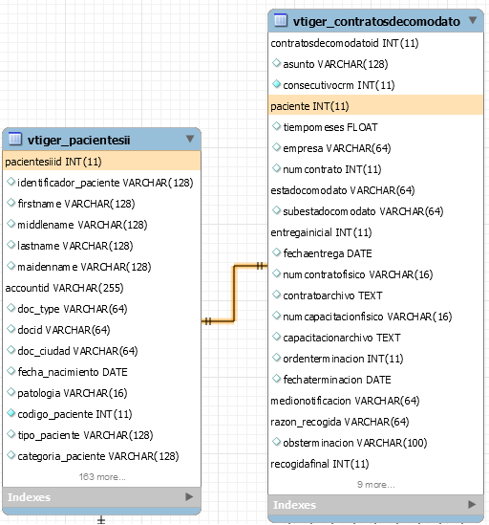Click the vtiger_contratosdecomodato table icon

[x=280, y=20]
